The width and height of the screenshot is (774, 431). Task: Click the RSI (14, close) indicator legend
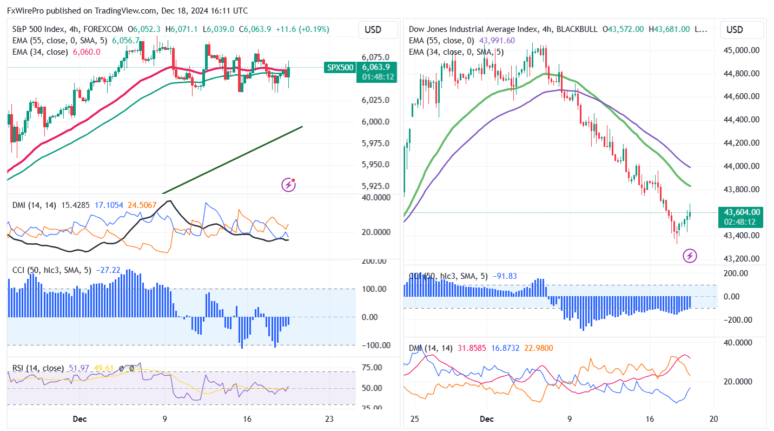[x=38, y=368]
